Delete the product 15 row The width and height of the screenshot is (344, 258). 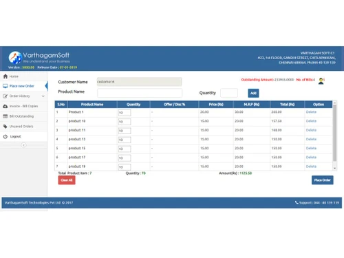(311, 148)
